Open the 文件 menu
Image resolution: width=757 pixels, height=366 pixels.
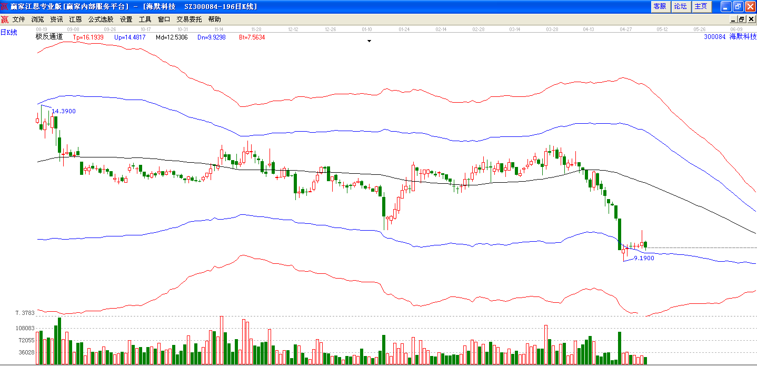[x=19, y=19]
